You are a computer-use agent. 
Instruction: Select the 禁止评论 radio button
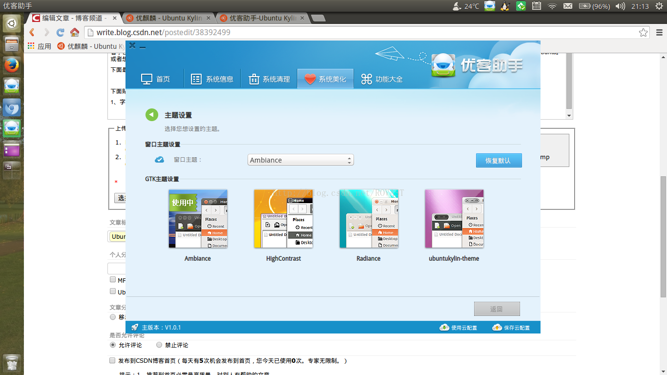159,345
